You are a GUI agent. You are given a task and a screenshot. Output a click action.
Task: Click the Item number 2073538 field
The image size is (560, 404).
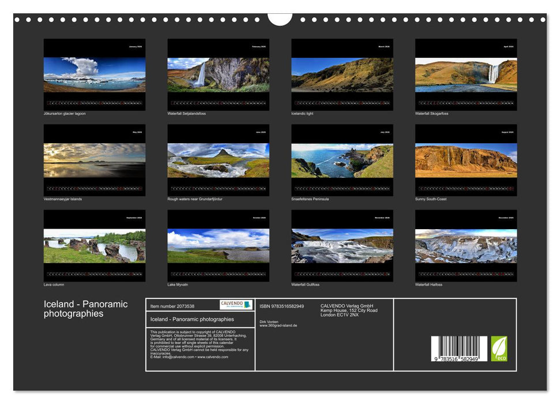point(172,306)
